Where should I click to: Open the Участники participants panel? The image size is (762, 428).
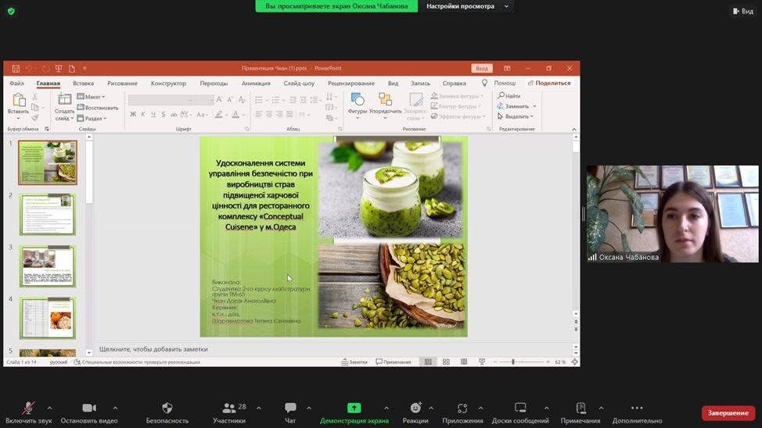(x=228, y=408)
